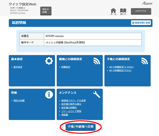Open Wi-Fi詳細設定(2.4GHz) link
This screenshot has width=159, height=136.
pyautogui.click(x=121, y=67)
